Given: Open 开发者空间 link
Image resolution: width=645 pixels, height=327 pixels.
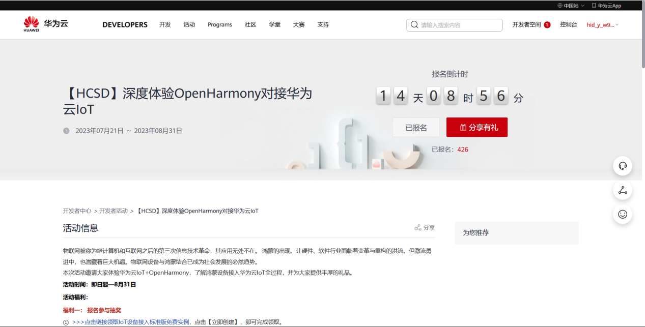Looking at the screenshot, I should [x=526, y=25].
